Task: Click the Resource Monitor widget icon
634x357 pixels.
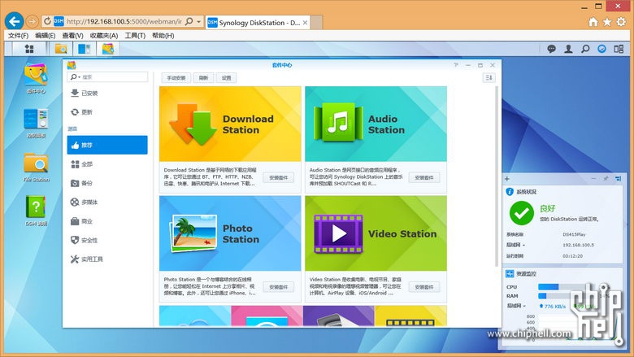Action: [510, 274]
